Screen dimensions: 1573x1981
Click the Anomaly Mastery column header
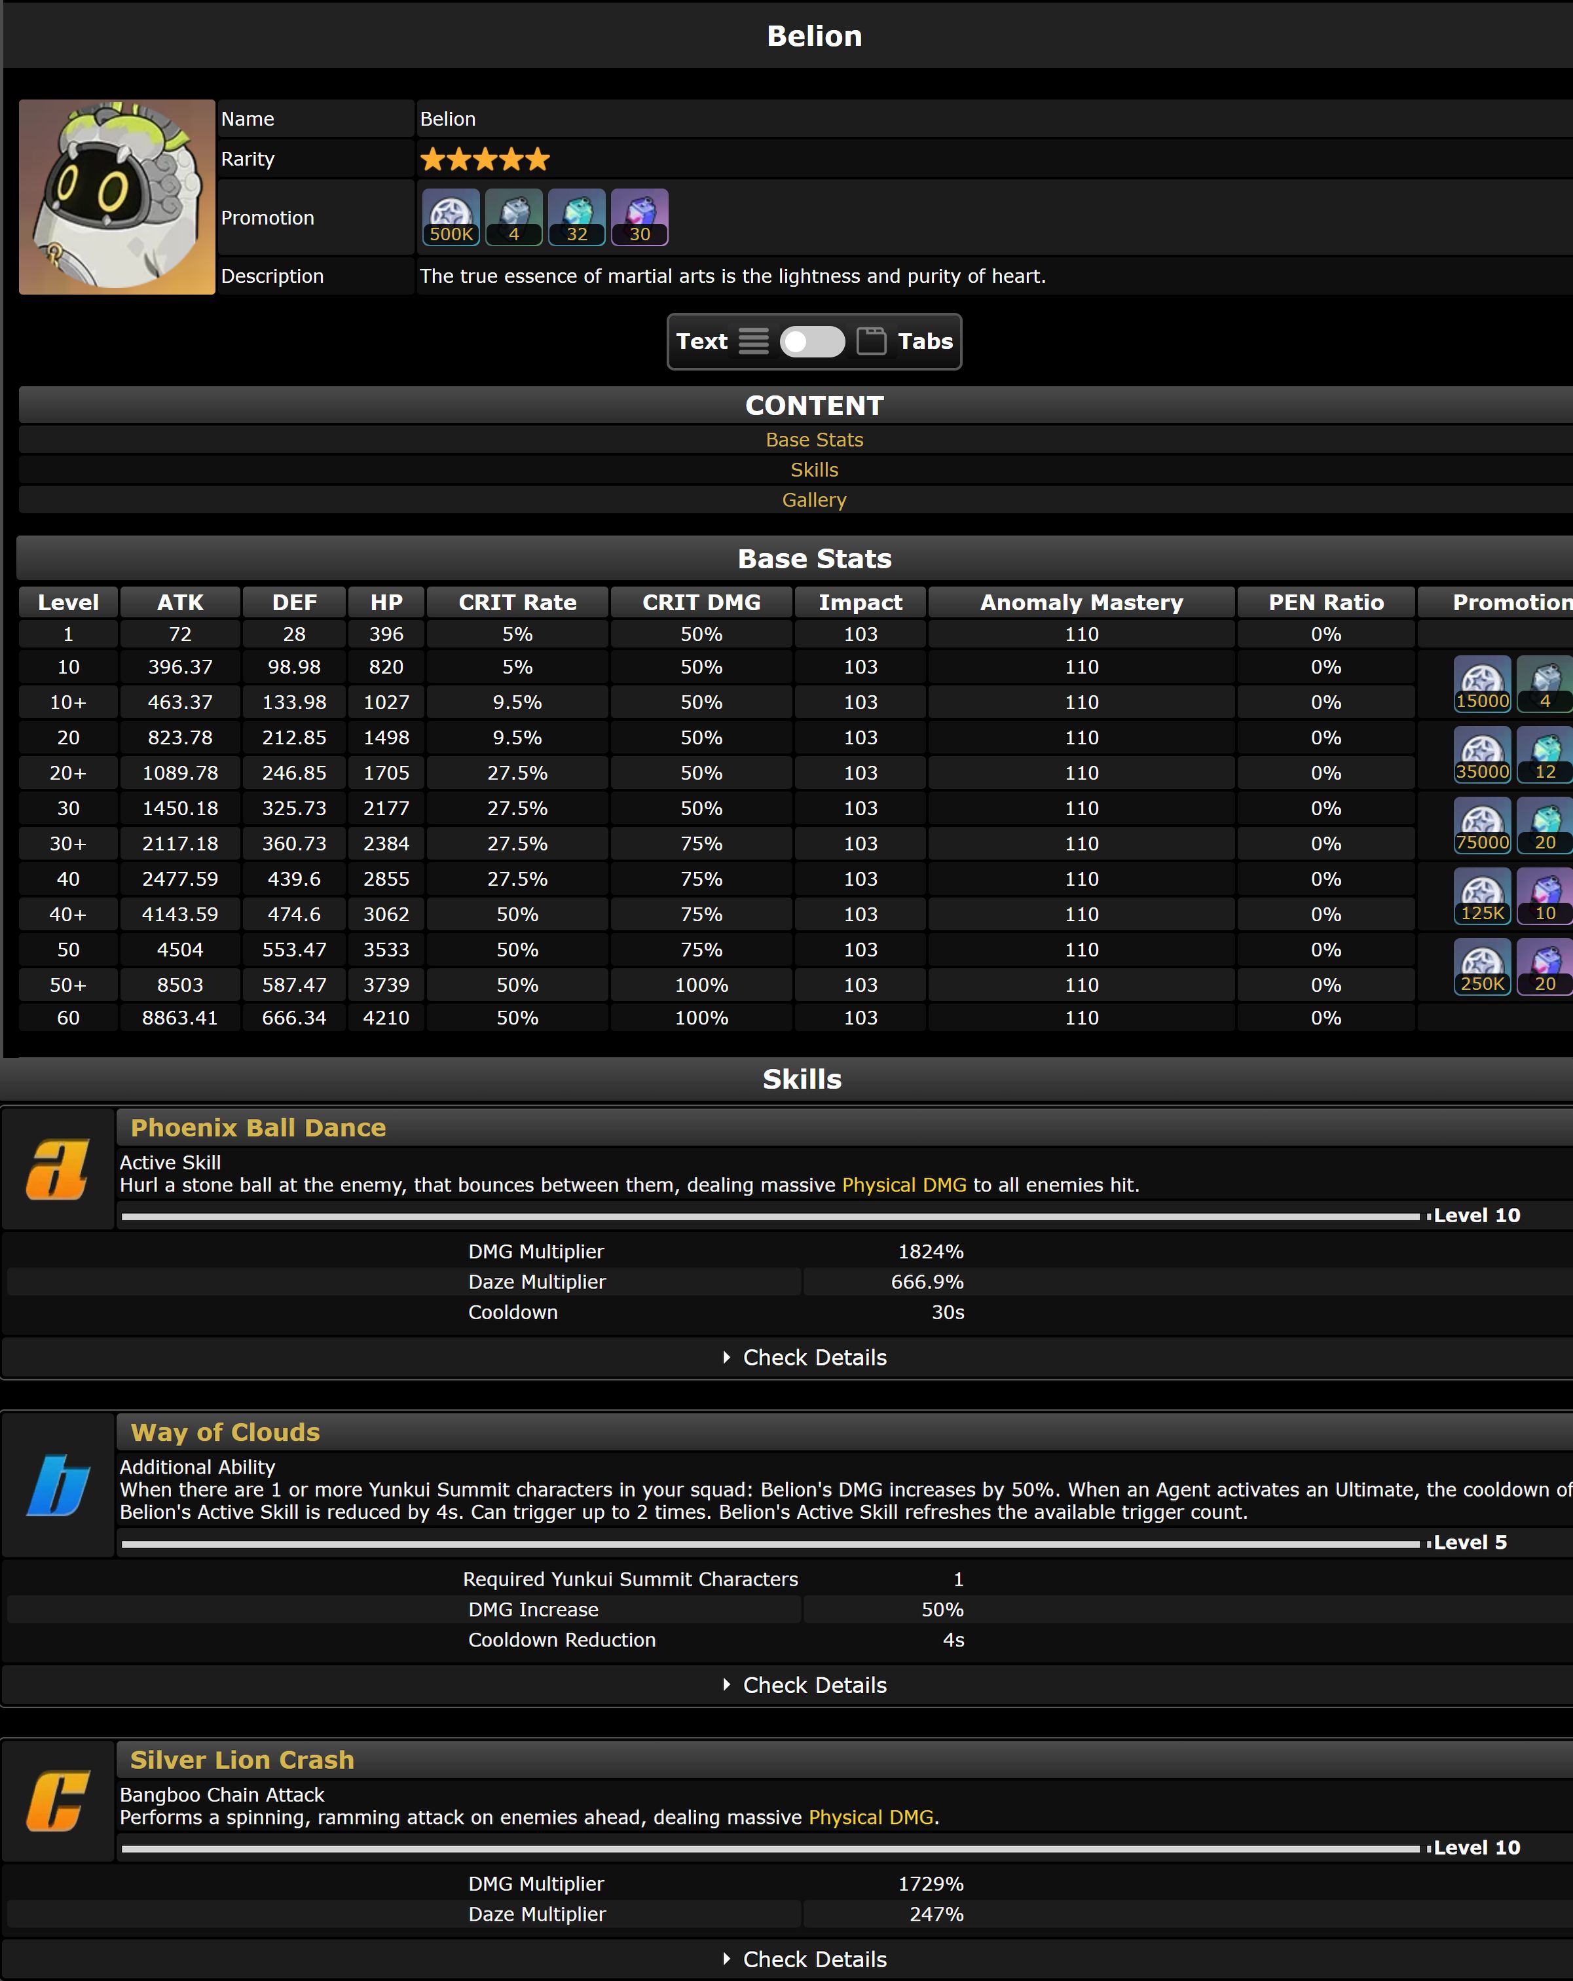click(x=1081, y=603)
